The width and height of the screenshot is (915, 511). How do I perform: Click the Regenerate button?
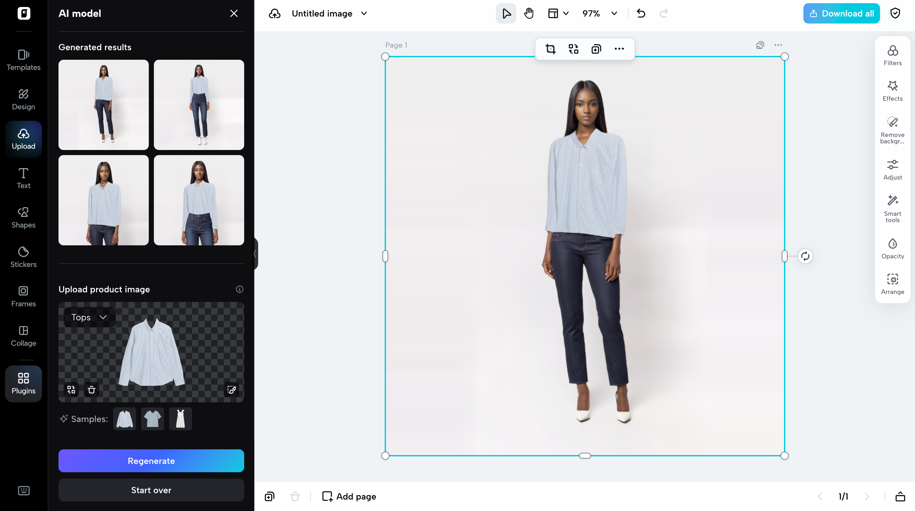[151, 460]
